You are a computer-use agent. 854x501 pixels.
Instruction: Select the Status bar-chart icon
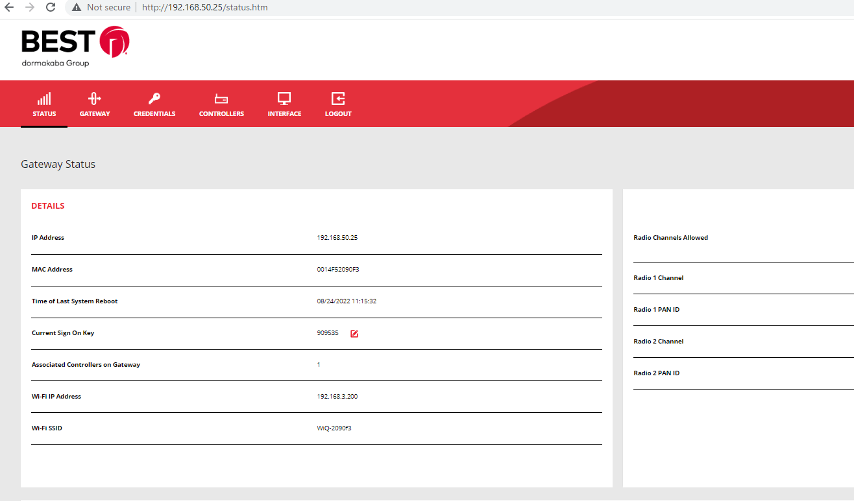click(43, 97)
